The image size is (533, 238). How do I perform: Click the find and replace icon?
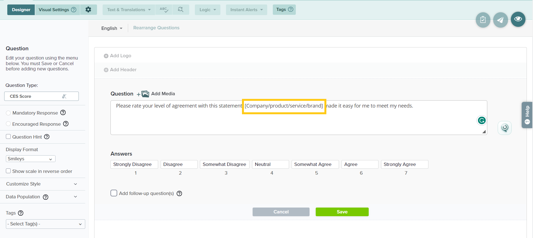click(181, 10)
